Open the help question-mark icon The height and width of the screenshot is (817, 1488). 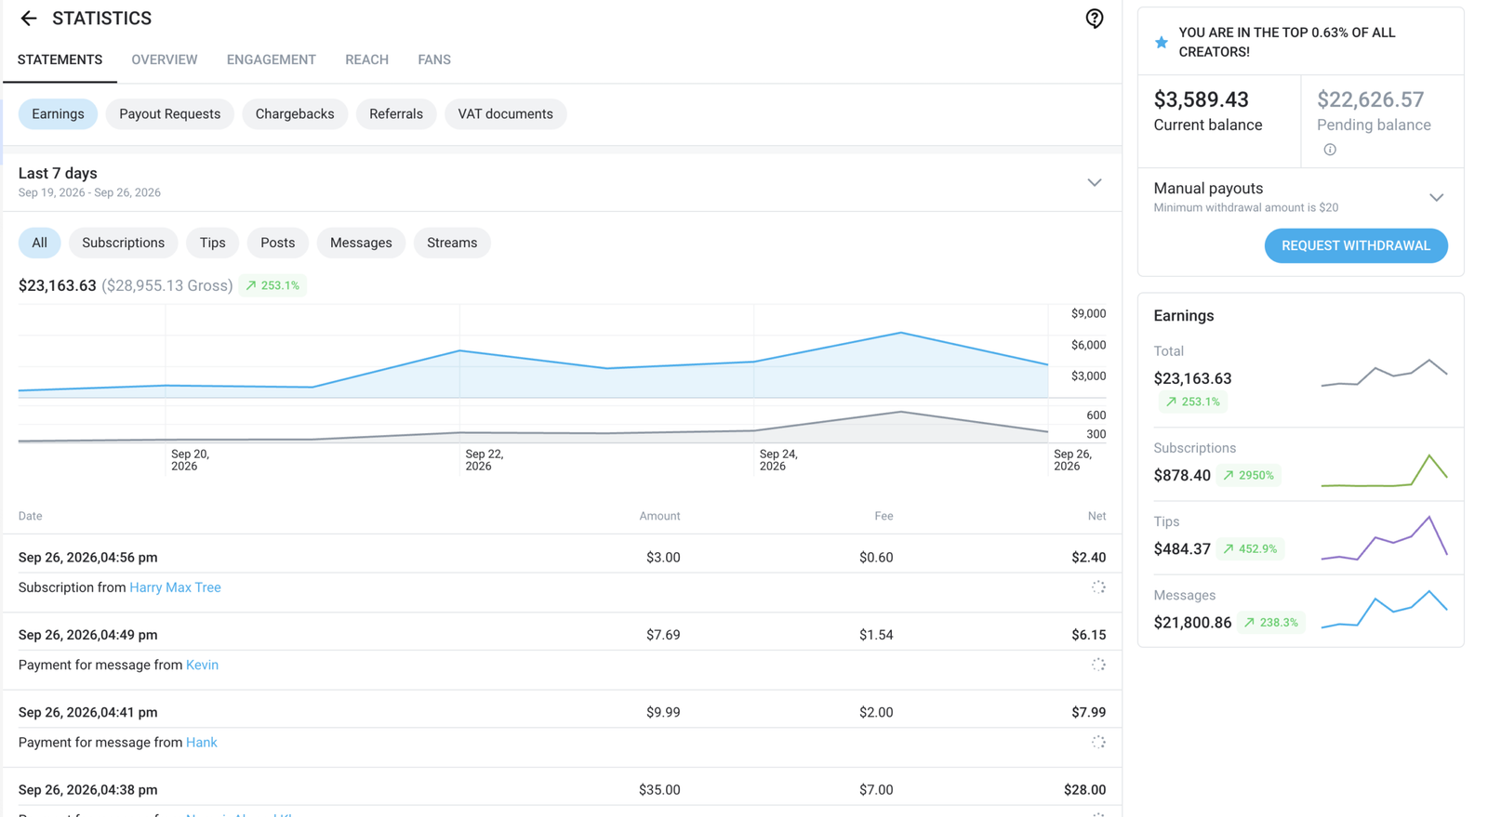coord(1095,19)
